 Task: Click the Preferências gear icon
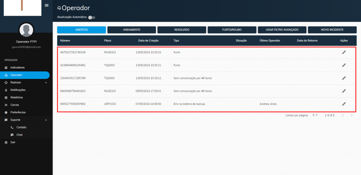(x=6, y=113)
